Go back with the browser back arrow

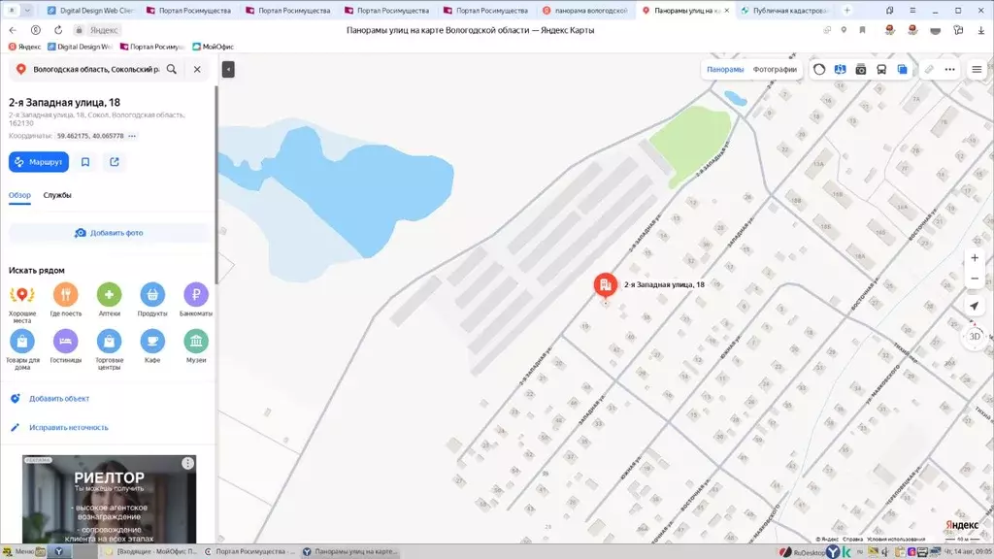[13, 30]
